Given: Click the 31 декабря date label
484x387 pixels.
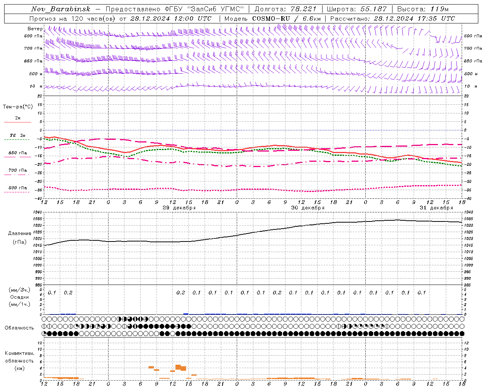Looking at the screenshot, I should (436, 208).
